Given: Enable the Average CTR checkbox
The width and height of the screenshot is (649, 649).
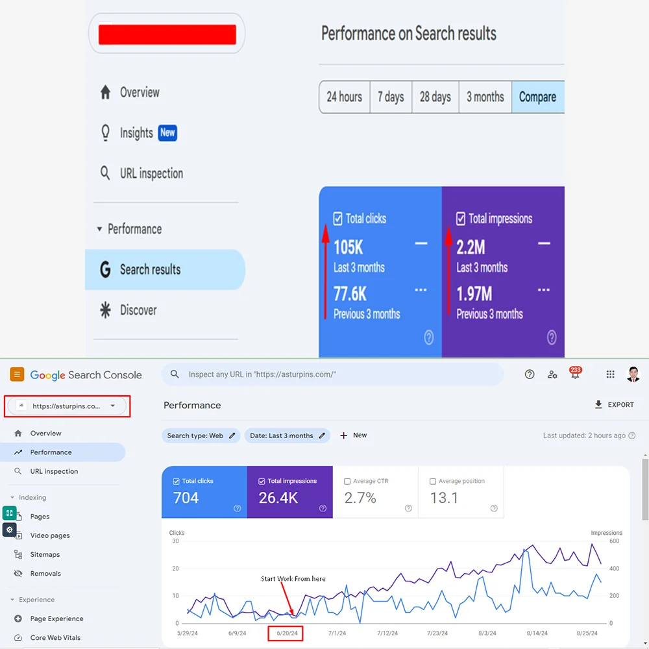Looking at the screenshot, I should pos(348,482).
